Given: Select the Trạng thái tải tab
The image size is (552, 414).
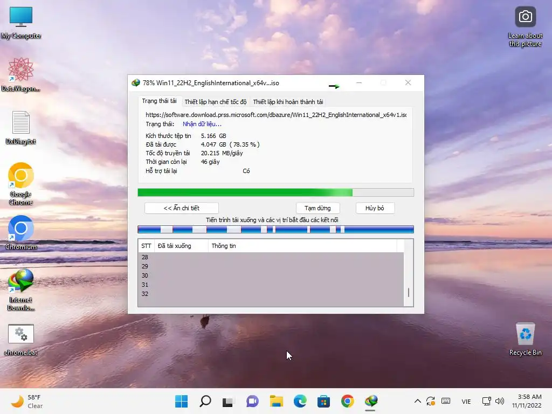Looking at the screenshot, I should click(159, 101).
